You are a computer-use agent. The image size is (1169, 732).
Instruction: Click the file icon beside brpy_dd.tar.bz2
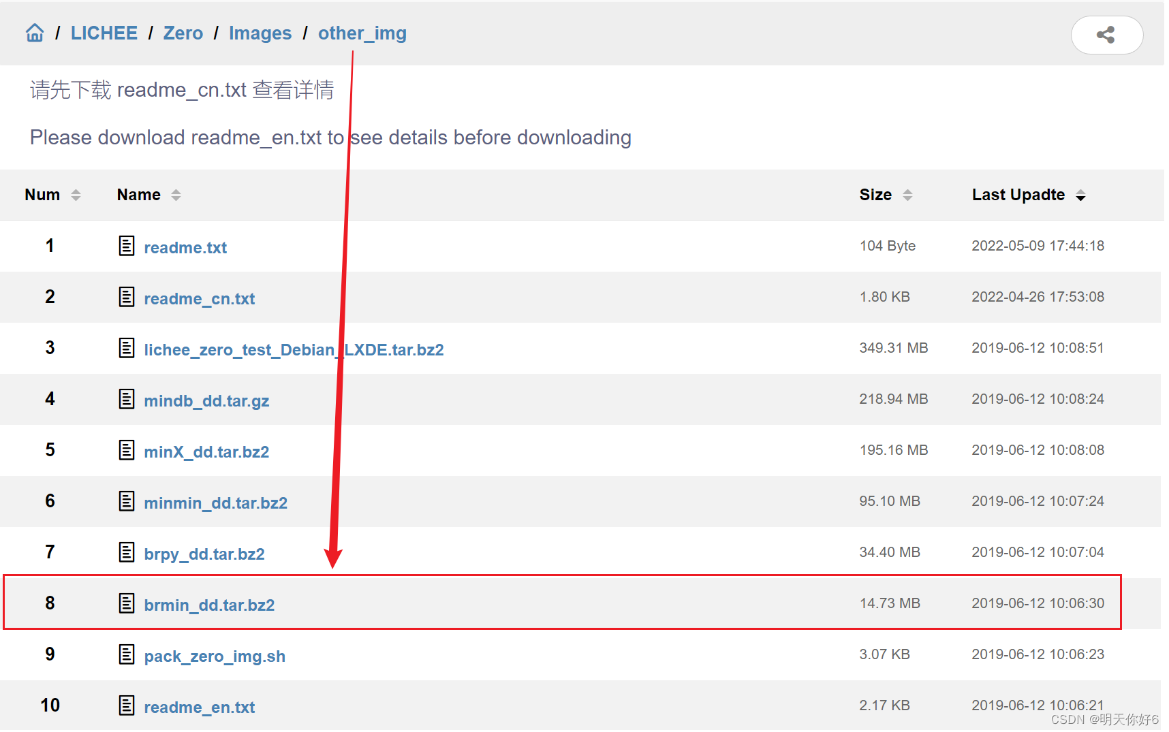(127, 552)
